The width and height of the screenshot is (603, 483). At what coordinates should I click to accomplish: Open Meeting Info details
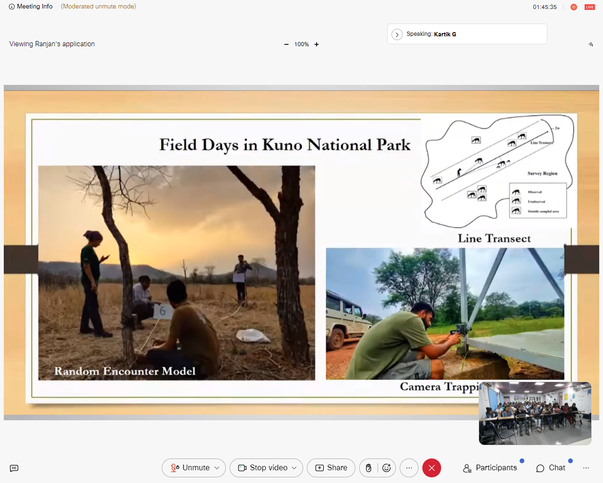(x=31, y=7)
